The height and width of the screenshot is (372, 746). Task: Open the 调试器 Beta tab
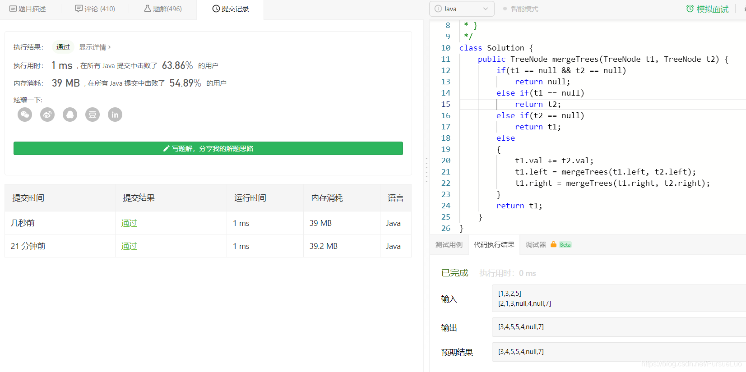point(548,244)
